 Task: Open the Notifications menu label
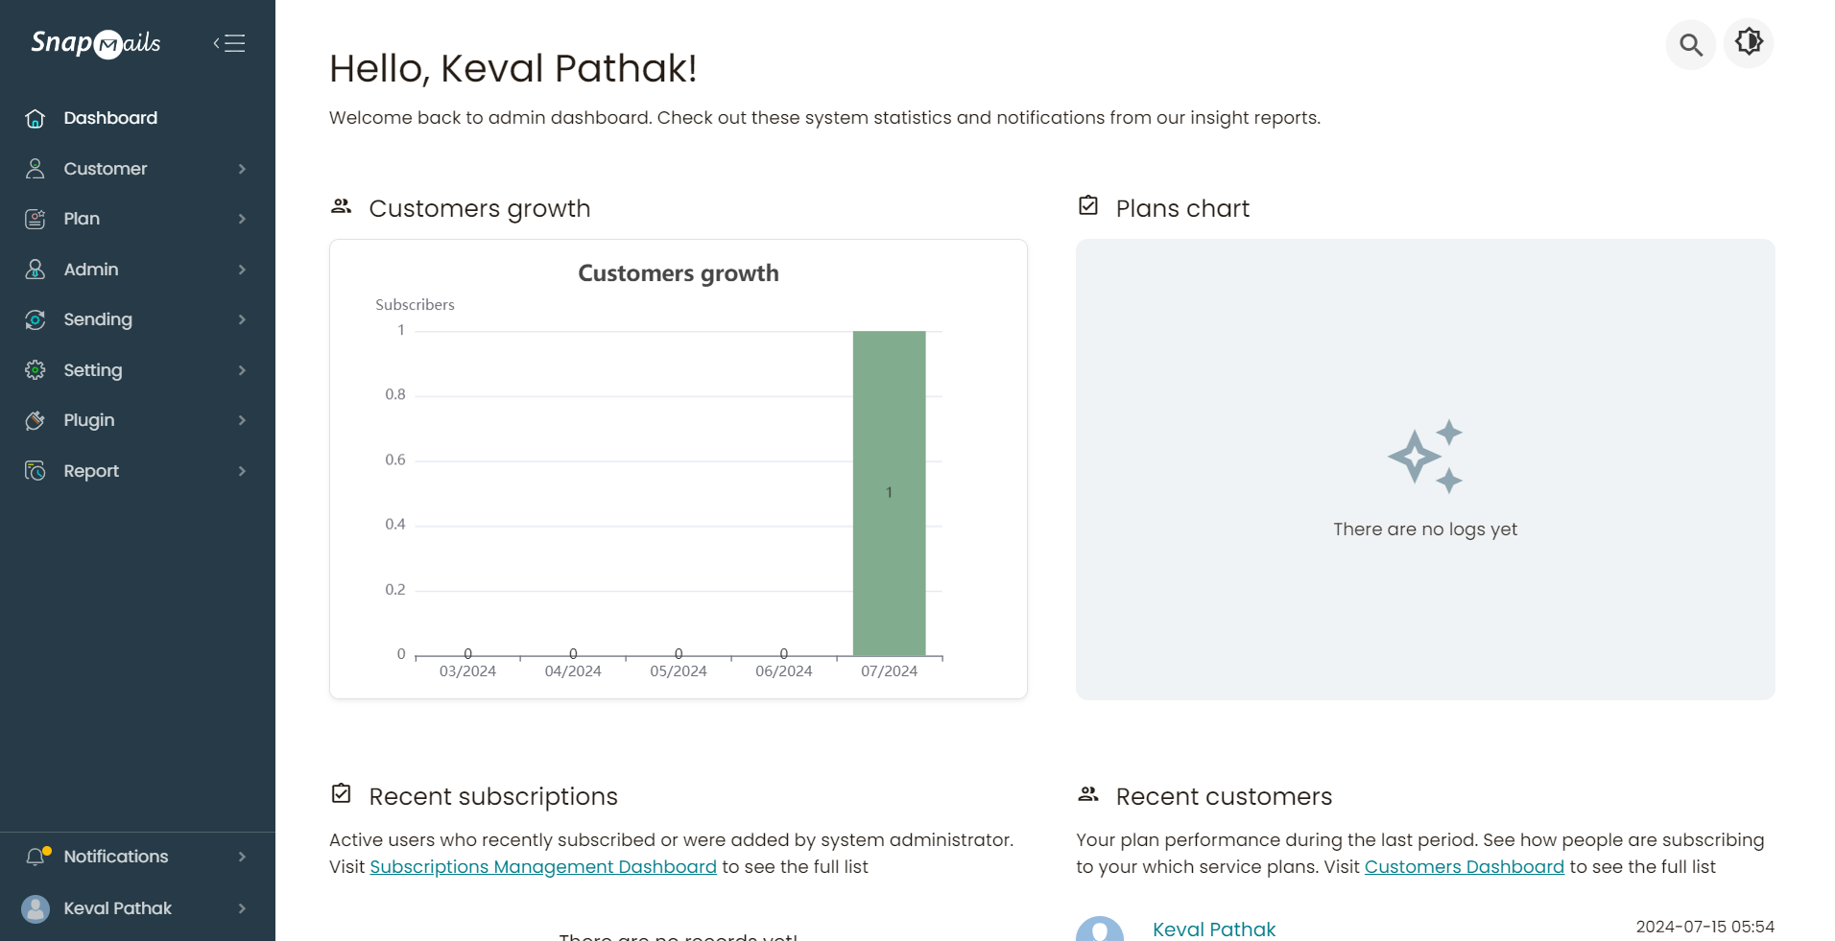(116, 857)
